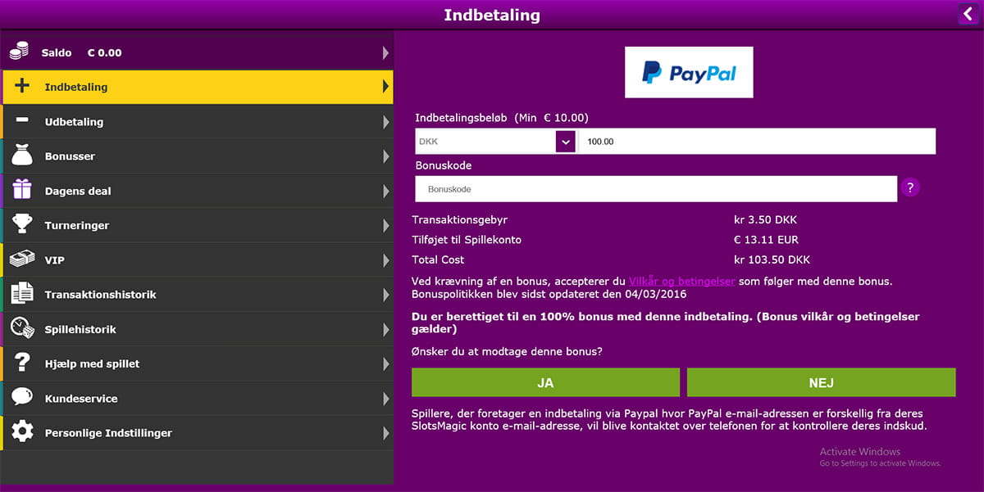The height and width of the screenshot is (492, 984).
Task: Click the bonus code help question mark
Action: coord(909,187)
